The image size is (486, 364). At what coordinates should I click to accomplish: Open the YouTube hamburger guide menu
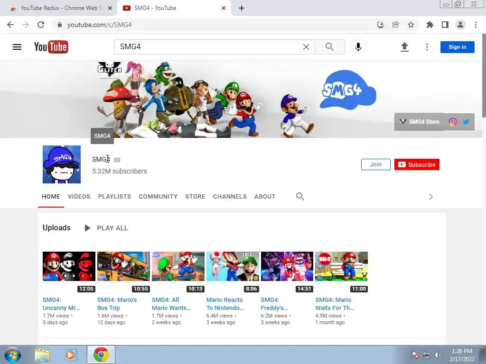pyautogui.click(x=17, y=47)
